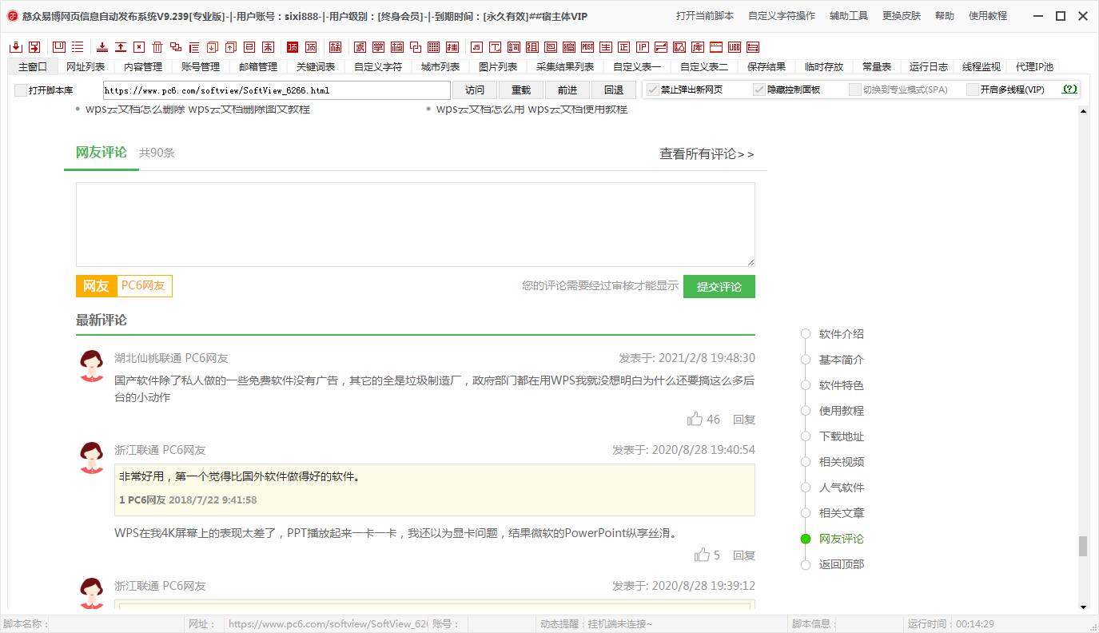Switch to the 内容管理 tab
The width and height of the screenshot is (1099, 633).
pos(143,67)
